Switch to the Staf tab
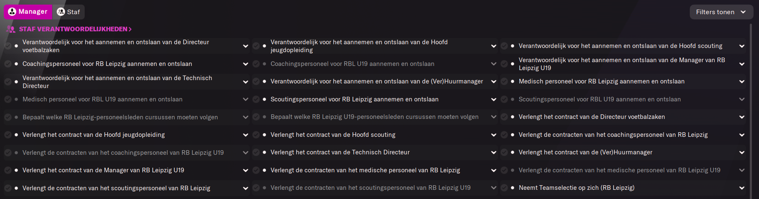This screenshot has height=199, width=759. pyautogui.click(x=68, y=12)
